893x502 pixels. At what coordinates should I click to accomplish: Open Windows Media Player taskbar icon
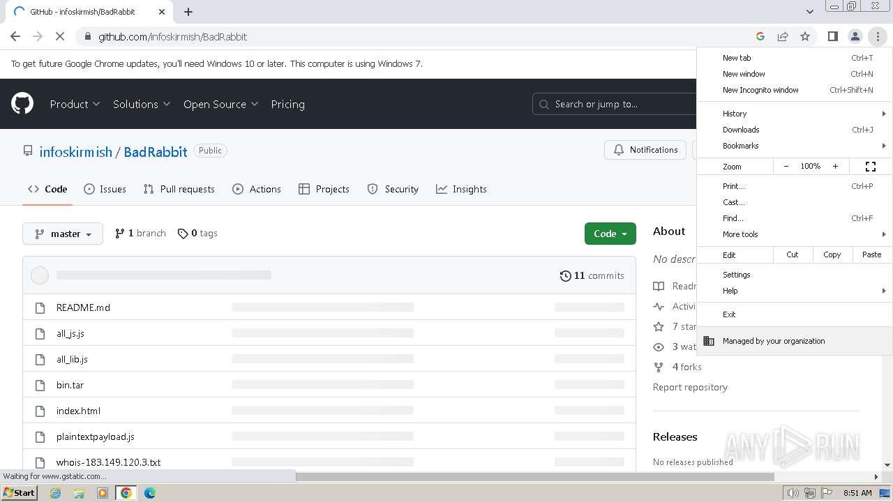click(103, 493)
